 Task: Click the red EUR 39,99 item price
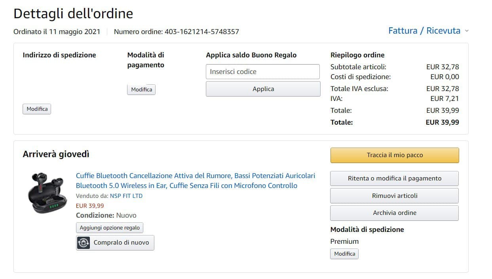pyautogui.click(x=90, y=206)
